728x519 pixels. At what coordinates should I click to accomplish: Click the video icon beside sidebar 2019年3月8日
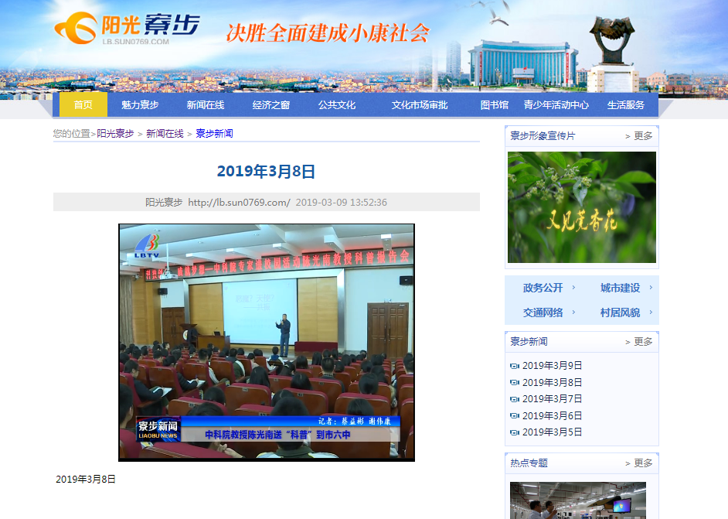tap(515, 382)
